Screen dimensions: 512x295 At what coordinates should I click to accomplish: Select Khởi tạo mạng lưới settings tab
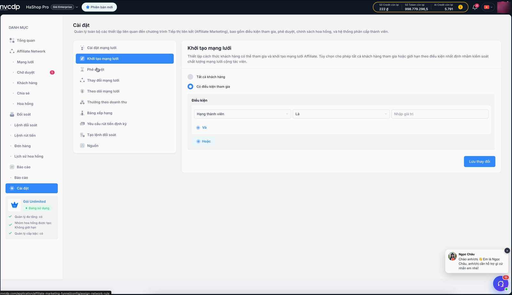pyautogui.click(x=125, y=59)
